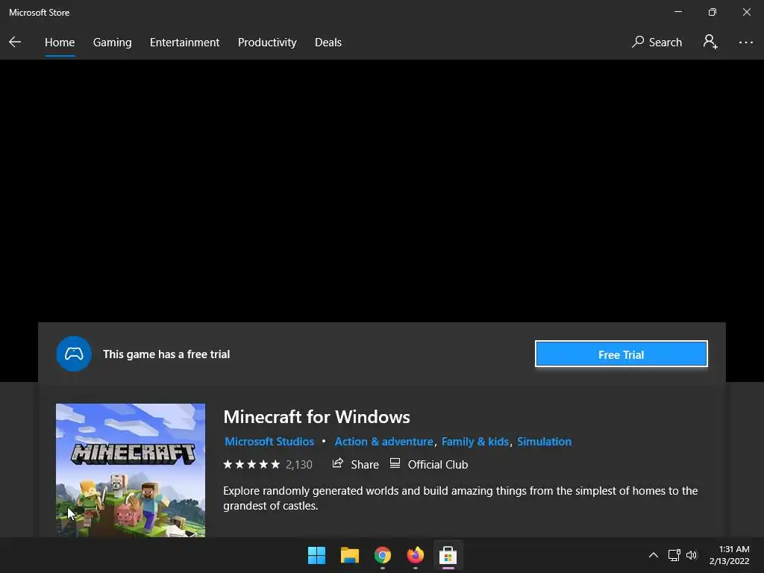This screenshot has width=764, height=573.
Task: Select the Productivity tab
Action: [267, 43]
